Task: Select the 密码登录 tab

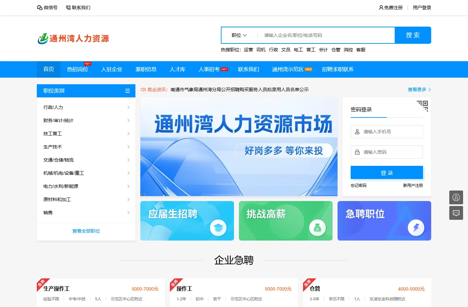Action: point(361,110)
